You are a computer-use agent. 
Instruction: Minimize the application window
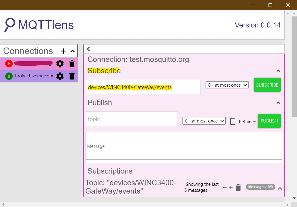(253, 5)
